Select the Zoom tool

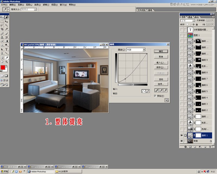(6, 61)
